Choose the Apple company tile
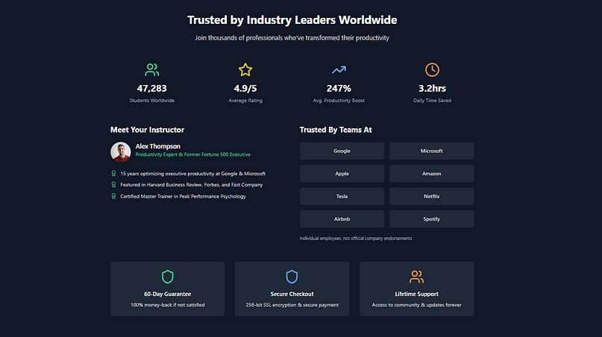Screen dimensions: 602x337 (x=342, y=174)
